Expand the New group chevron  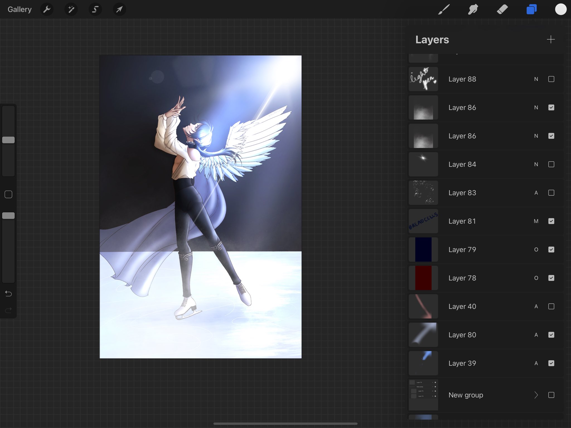coord(536,395)
